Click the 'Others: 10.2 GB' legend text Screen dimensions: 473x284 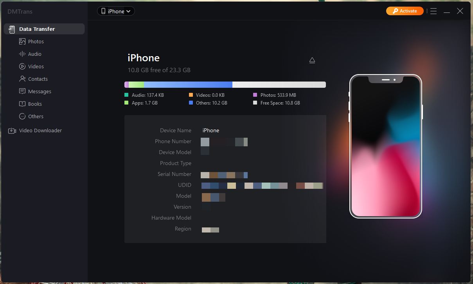(x=212, y=103)
